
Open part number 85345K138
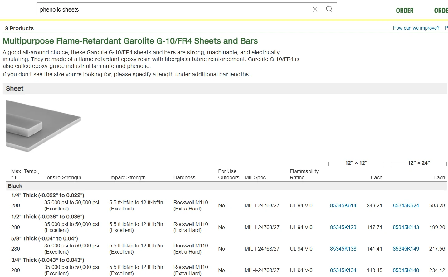(343, 249)
